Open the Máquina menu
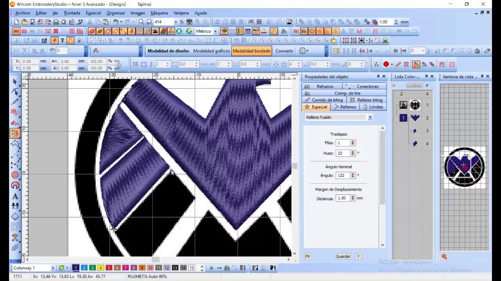This screenshot has height=281, width=501. point(159,13)
